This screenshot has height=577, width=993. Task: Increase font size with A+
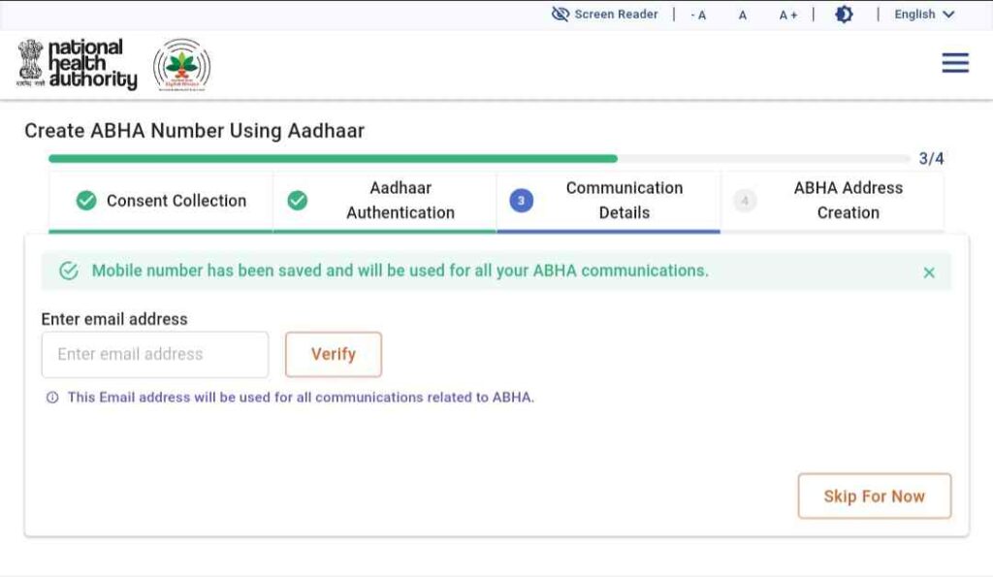point(787,16)
